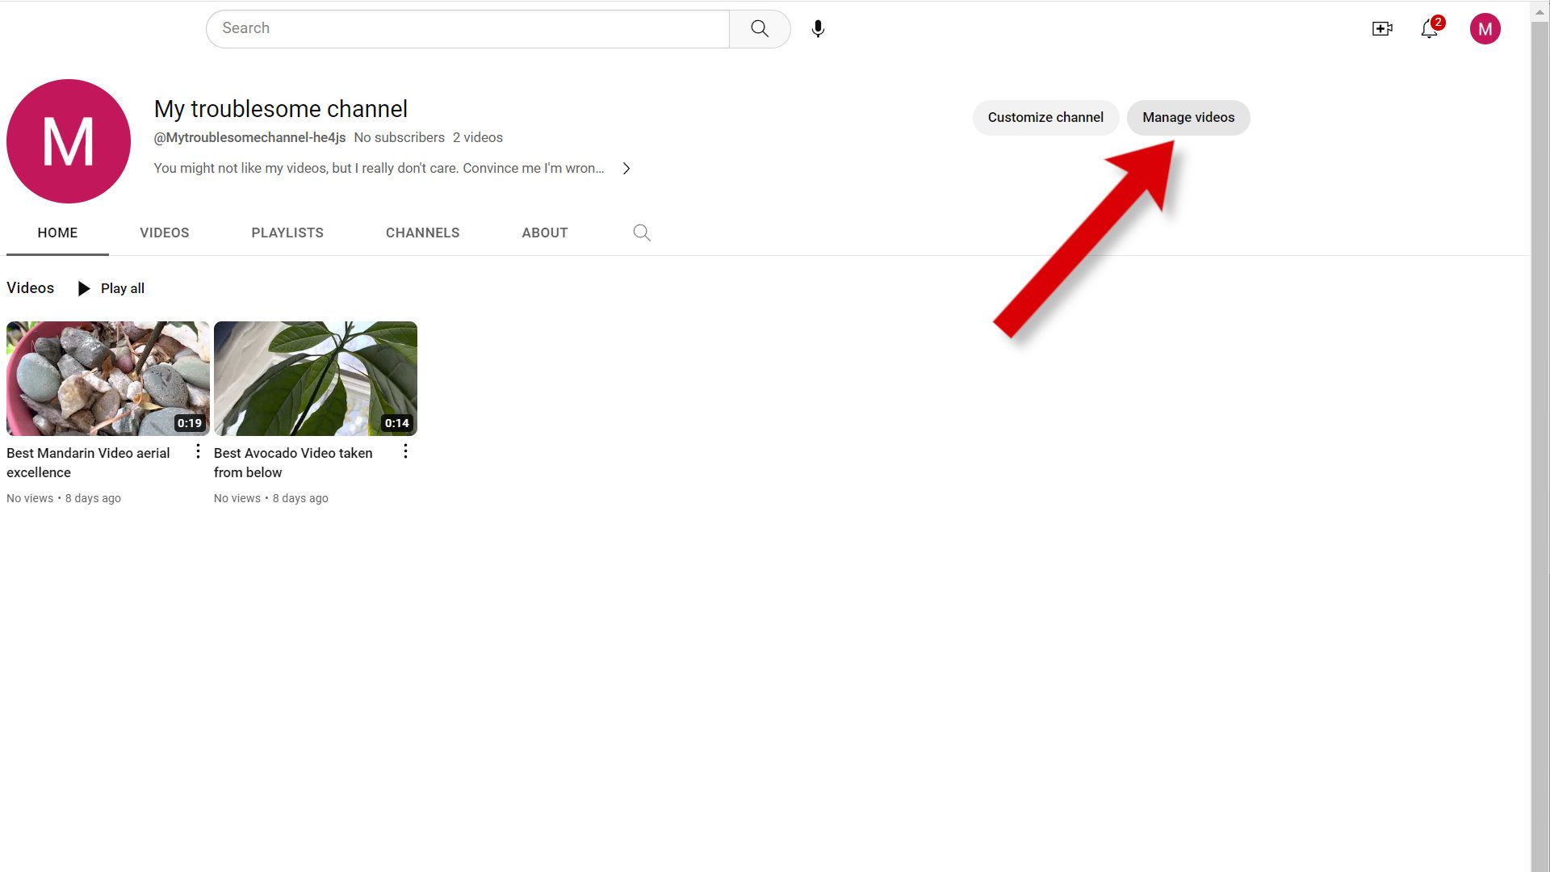The width and height of the screenshot is (1550, 872).
Task: Open the account avatar menu
Action: point(1485,28)
